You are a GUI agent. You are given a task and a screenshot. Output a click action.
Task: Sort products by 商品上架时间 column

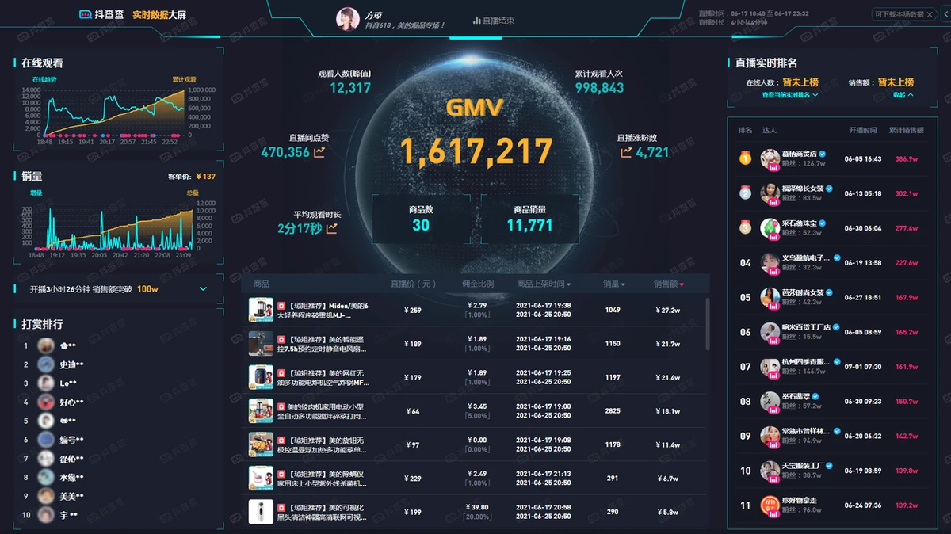click(x=544, y=284)
